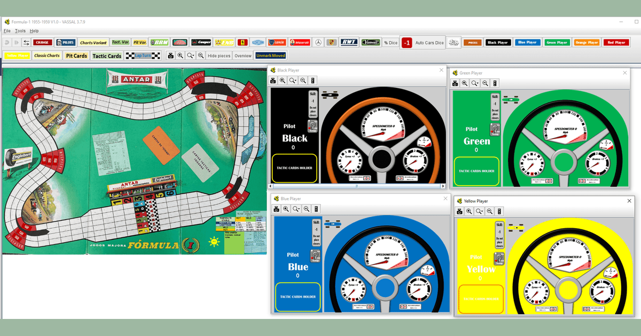
Task: Open the Cooper team button
Action: pyautogui.click(x=200, y=42)
